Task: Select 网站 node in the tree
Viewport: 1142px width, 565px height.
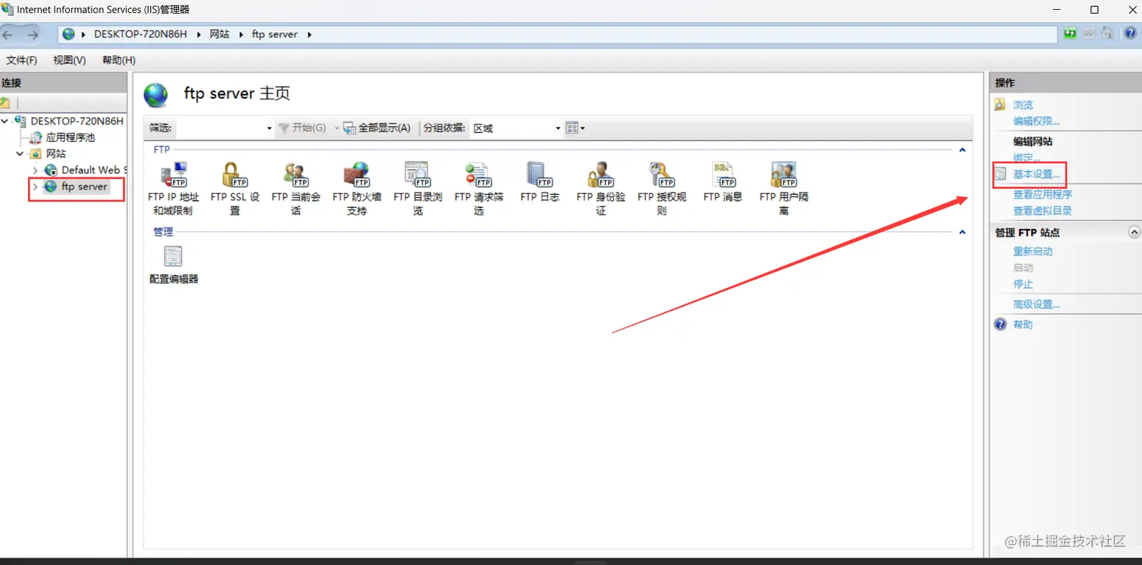Action: [x=56, y=153]
